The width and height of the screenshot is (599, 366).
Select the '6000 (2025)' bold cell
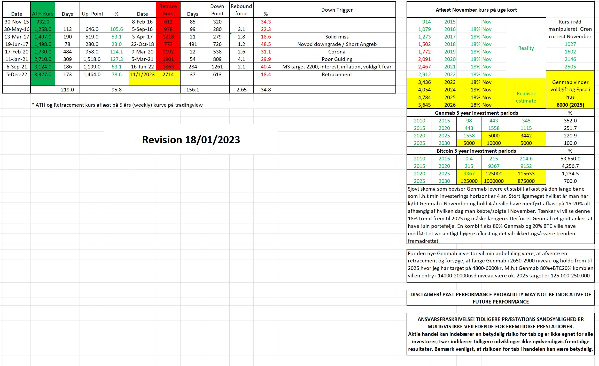click(x=570, y=105)
